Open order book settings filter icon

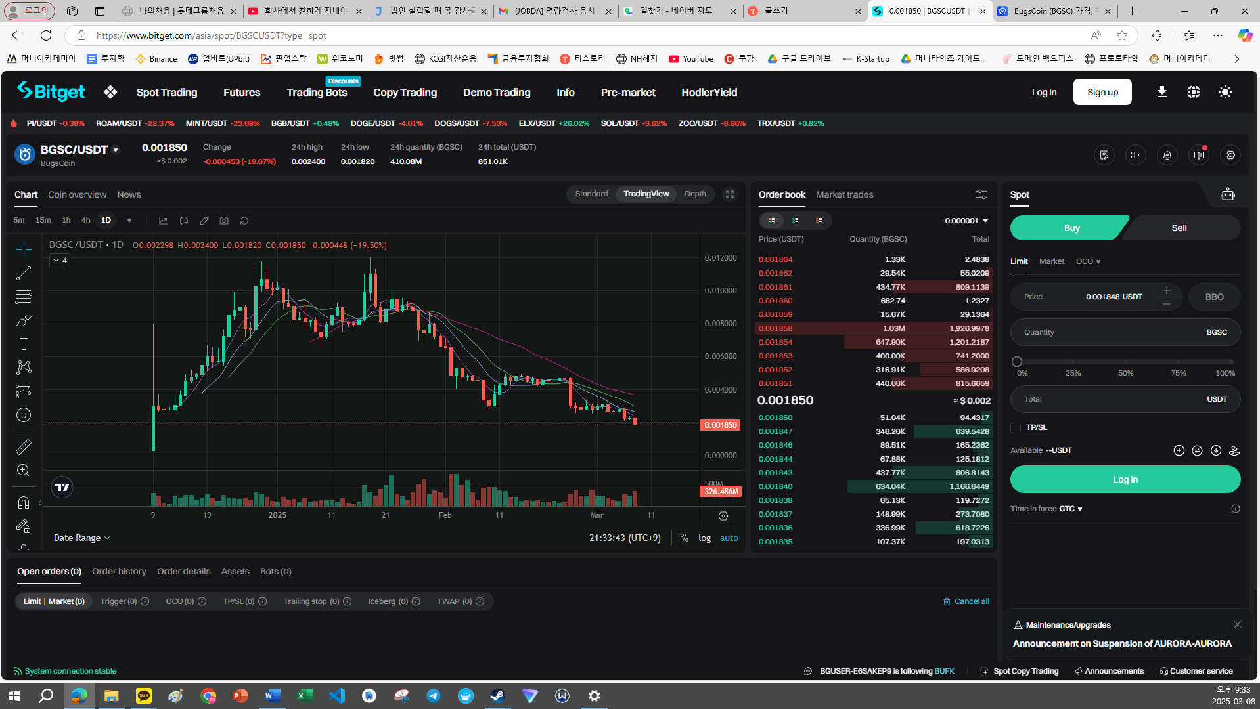pyautogui.click(x=981, y=194)
